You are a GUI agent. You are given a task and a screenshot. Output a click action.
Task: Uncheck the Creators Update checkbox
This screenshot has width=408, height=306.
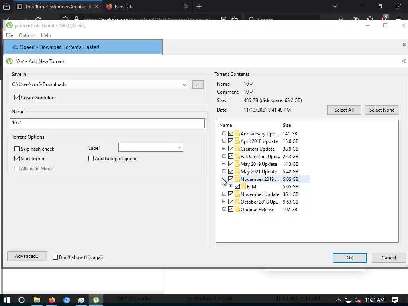[231, 149]
